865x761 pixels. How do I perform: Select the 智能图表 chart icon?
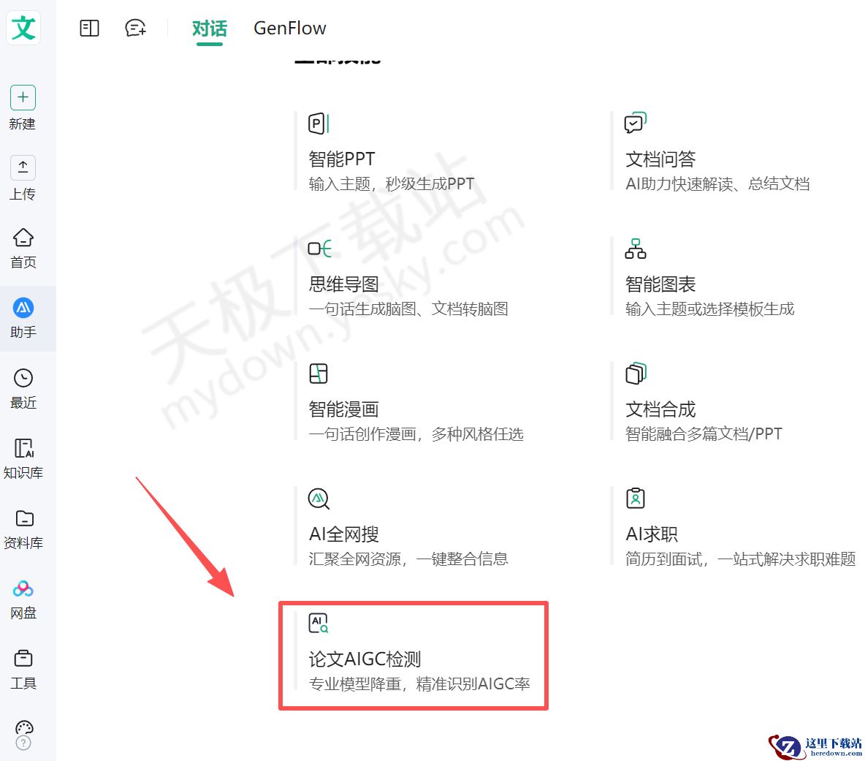[635, 249]
